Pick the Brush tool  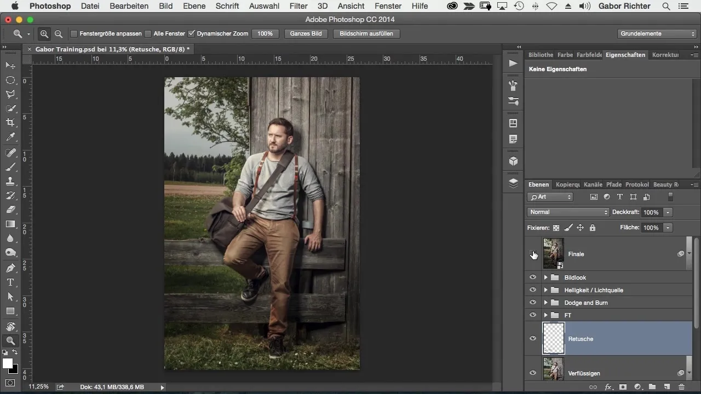click(10, 167)
